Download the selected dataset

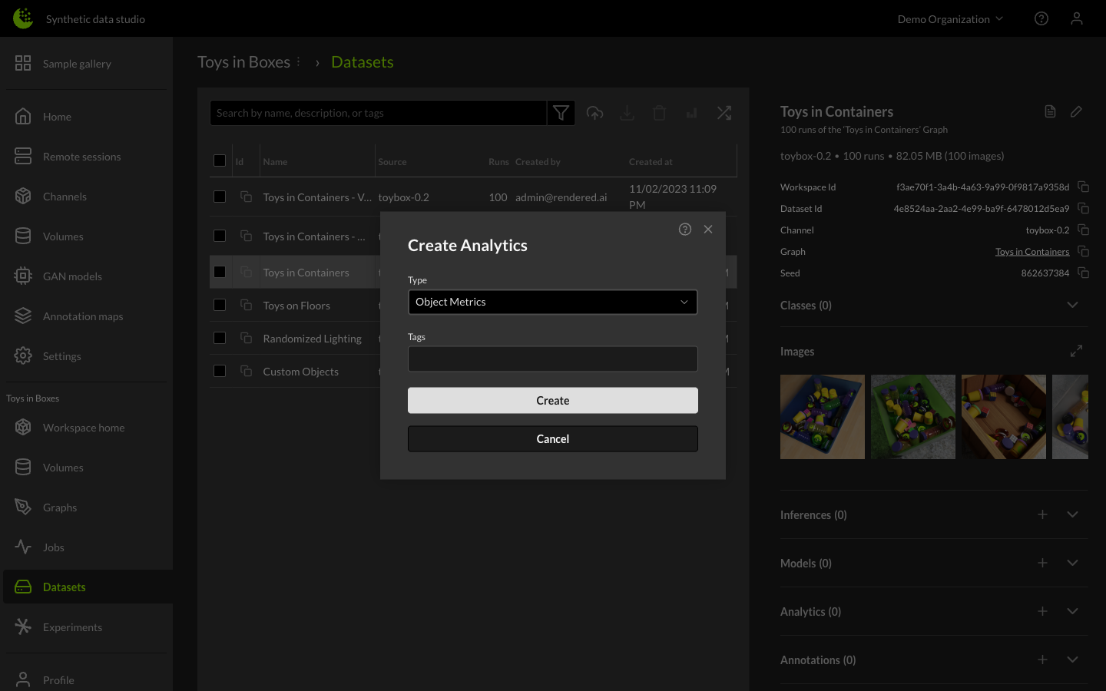point(627,112)
